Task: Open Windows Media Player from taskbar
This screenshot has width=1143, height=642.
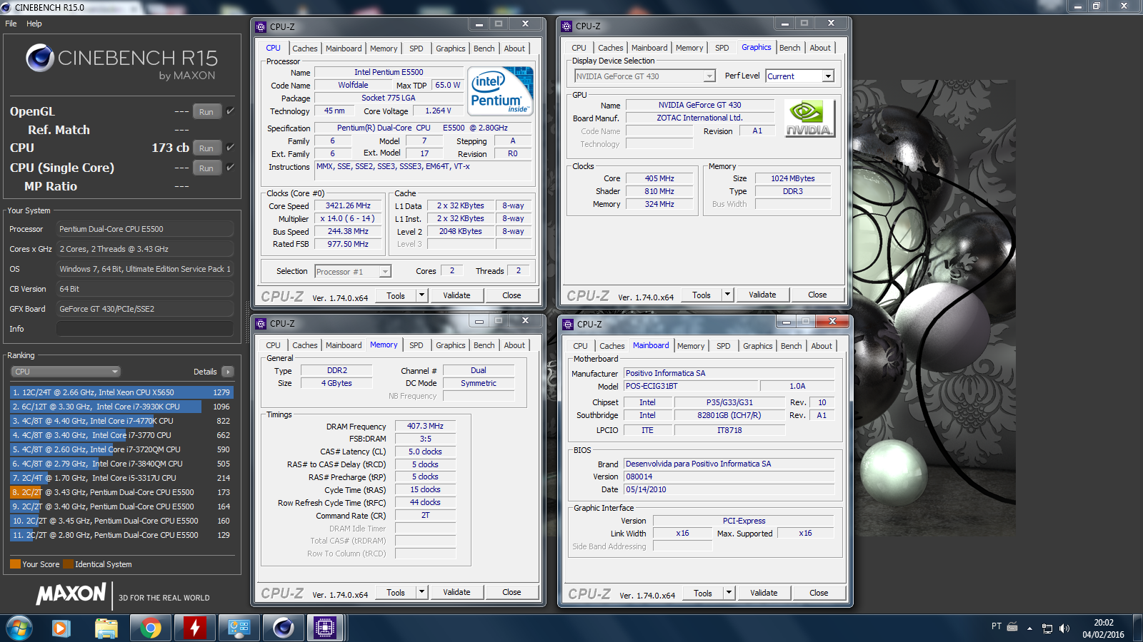Action: click(61, 628)
